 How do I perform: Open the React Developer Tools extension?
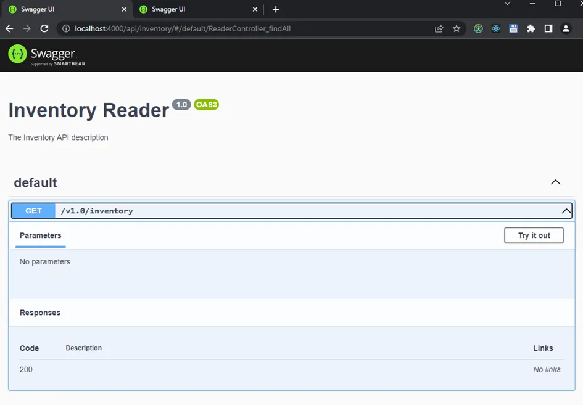point(496,28)
